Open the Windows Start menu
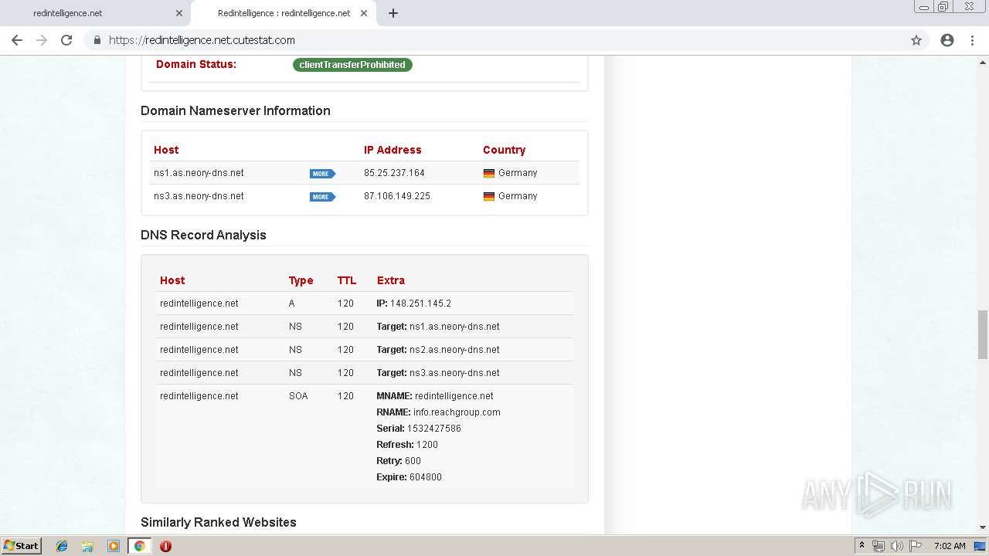The image size is (989, 556). 21,546
